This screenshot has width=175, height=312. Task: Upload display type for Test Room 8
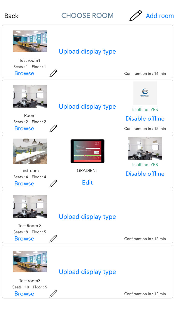pyautogui.click(x=87, y=217)
